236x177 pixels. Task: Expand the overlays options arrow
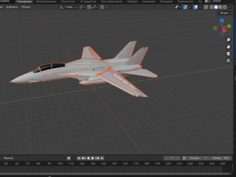pos(200,7)
